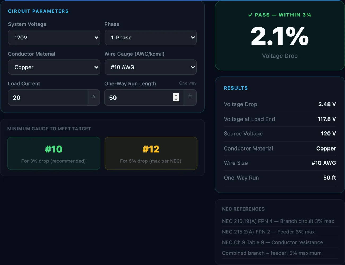The image size is (345, 265).
Task: Click NEC 210.19(A) FPN 4 reference
Action: (x=278, y=221)
